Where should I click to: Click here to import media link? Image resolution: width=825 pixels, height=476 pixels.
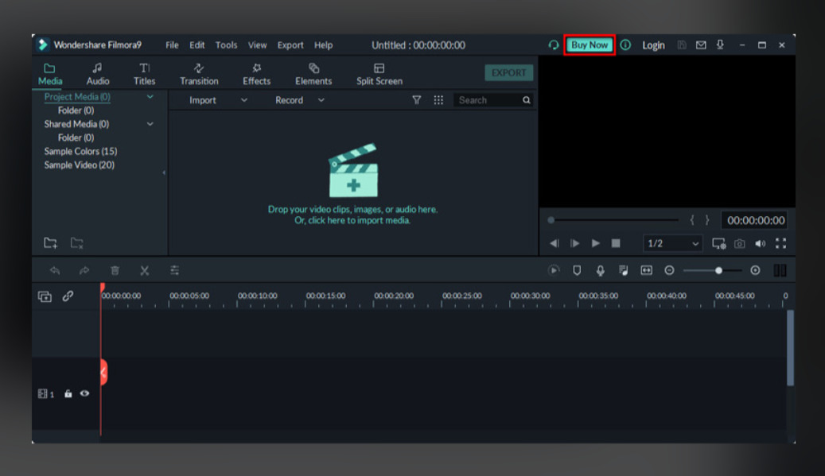pos(352,221)
